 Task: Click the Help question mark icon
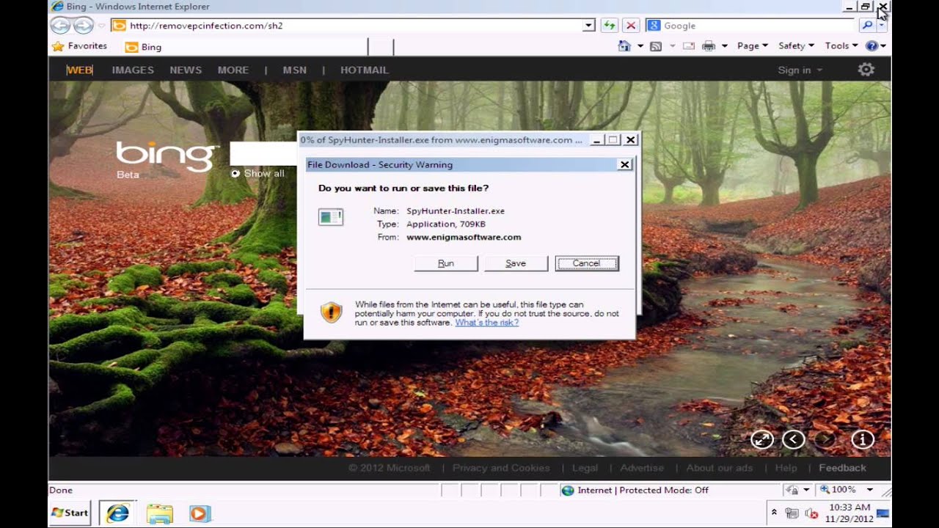(872, 46)
